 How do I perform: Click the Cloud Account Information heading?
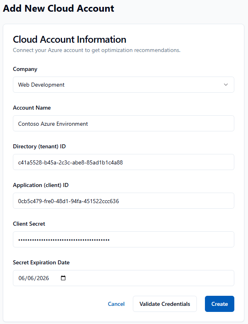pos(70,39)
